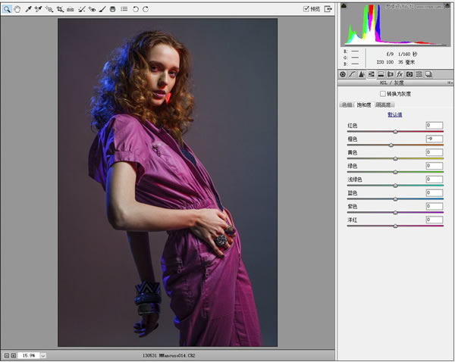Adjust the 浅绿色 saturation slider
Screen dimensions: 455x362
coord(395,186)
